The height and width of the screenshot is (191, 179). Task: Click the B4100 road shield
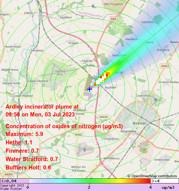point(119,73)
